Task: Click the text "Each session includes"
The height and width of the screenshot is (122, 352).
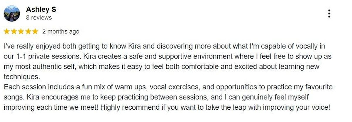Action: pos(31,87)
